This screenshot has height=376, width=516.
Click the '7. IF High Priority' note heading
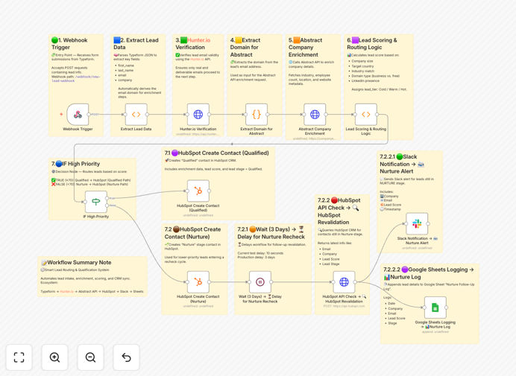click(75, 164)
